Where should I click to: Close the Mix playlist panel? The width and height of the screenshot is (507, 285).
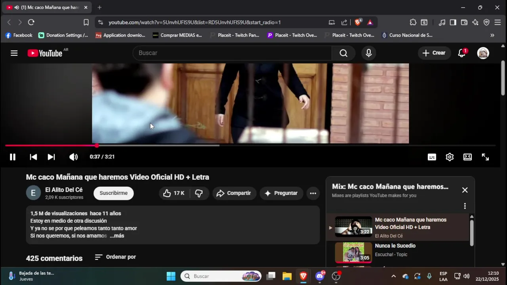point(465,190)
